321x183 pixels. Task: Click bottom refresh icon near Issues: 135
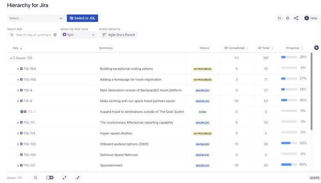[x=35, y=177]
